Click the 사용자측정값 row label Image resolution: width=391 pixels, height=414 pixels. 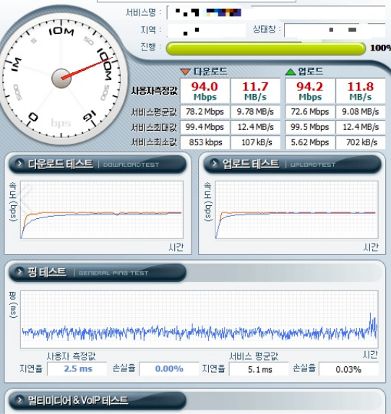pyautogui.click(x=155, y=91)
